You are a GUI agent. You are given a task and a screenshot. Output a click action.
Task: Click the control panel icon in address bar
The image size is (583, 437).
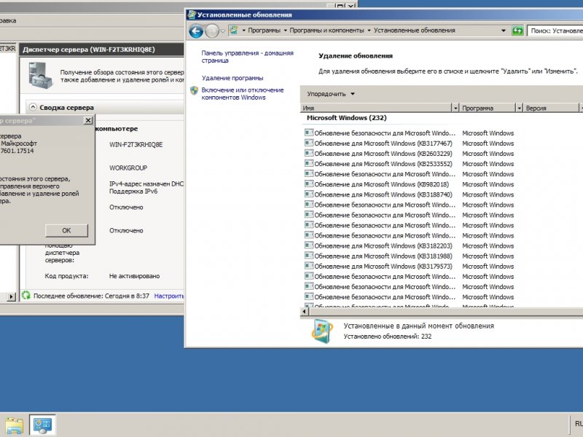[234, 30]
